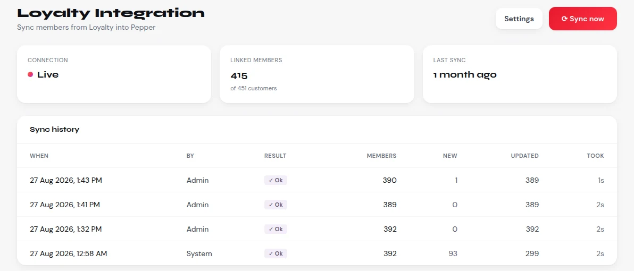Click new value 1 in the 1:43 PM row
The width and height of the screenshot is (634, 271).
click(456, 180)
